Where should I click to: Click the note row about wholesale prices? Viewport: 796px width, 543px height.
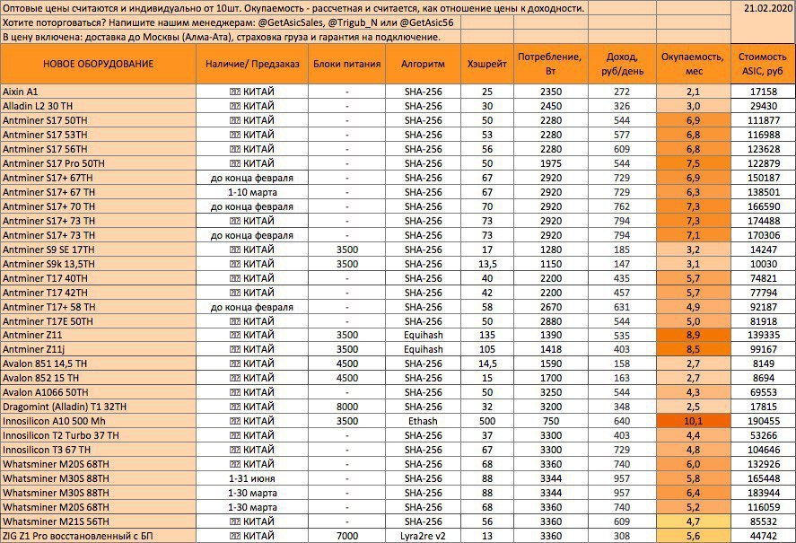pos(293,9)
